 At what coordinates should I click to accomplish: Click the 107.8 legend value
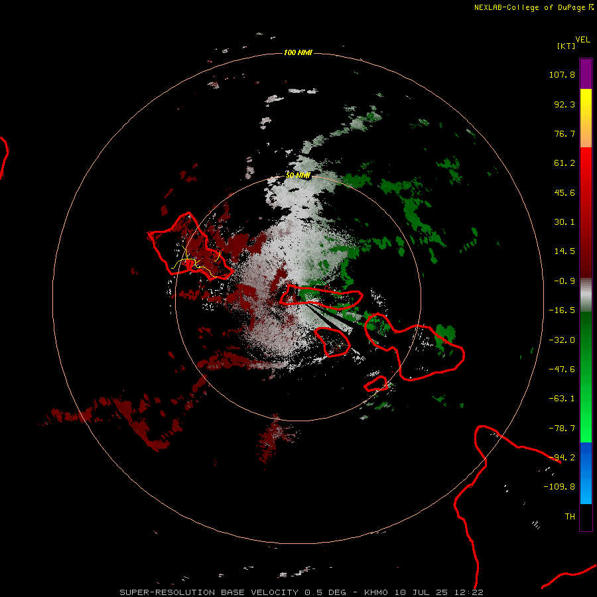[562, 74]
